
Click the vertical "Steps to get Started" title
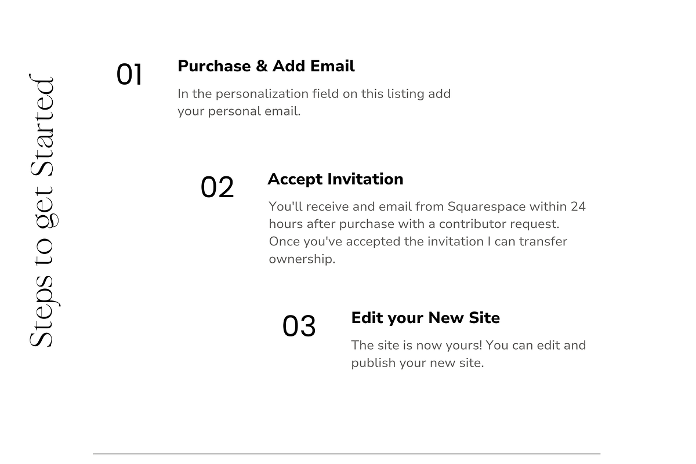[42, 212]
